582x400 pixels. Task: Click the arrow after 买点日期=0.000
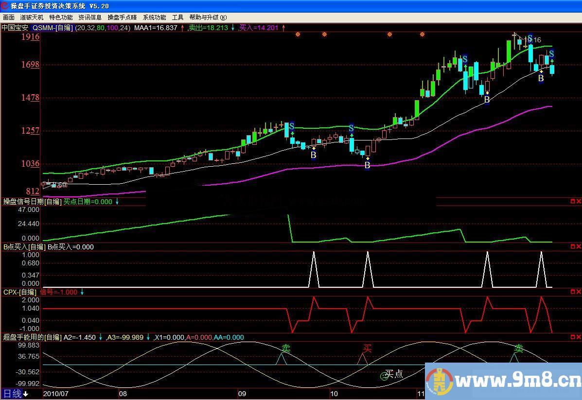pyautogui.click(x=117, y=202)
